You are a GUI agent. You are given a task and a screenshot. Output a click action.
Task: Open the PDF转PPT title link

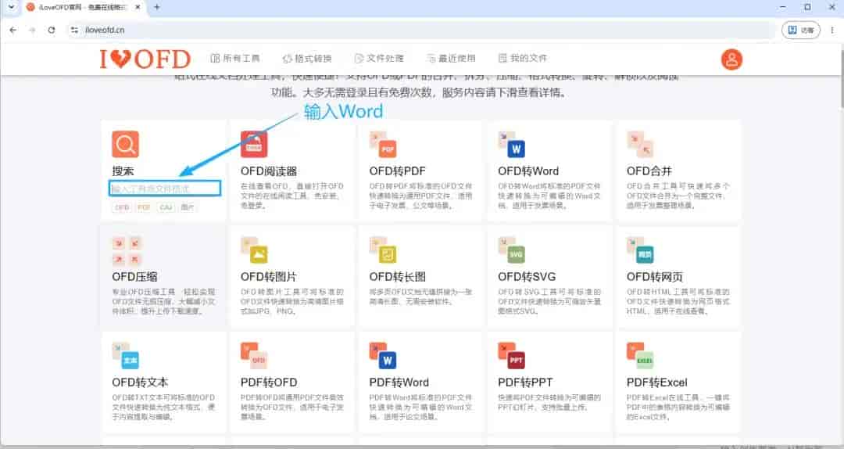[x=525, y=383]
